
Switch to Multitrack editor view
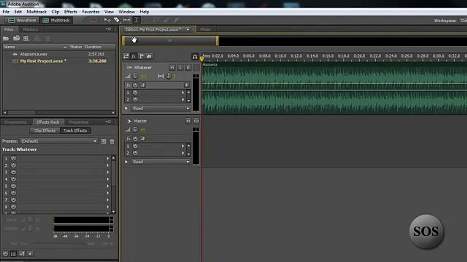point(56,20)
